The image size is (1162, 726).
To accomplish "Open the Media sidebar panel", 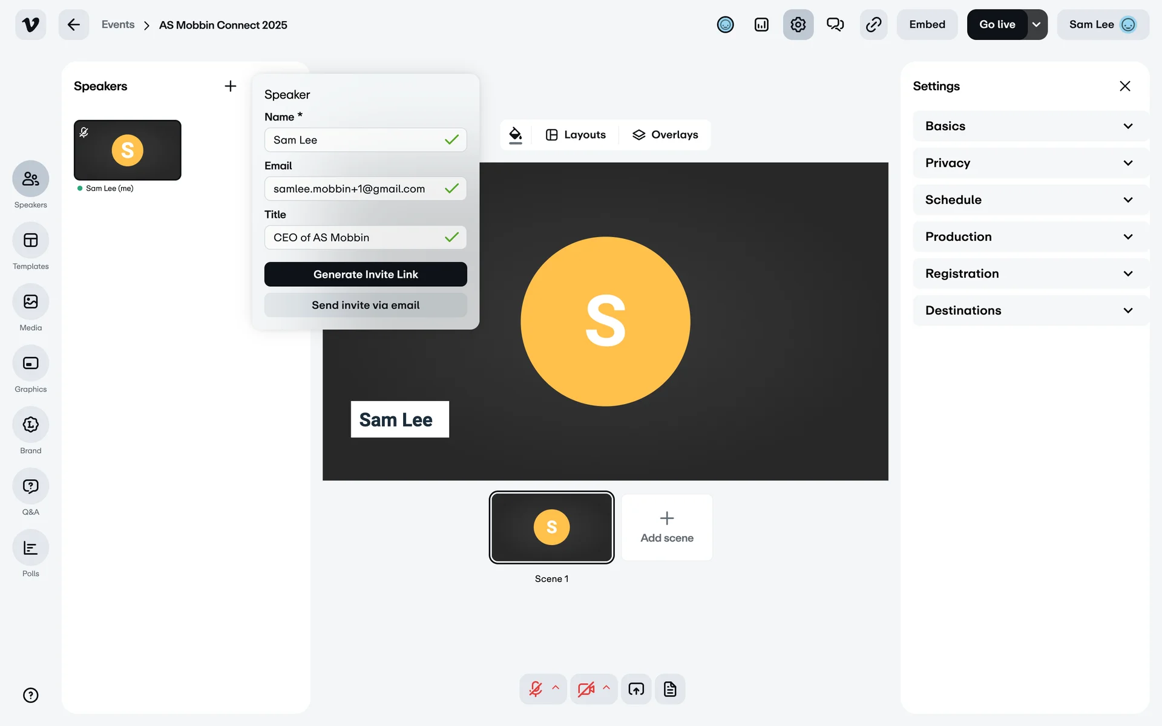I will pos(30,302).
